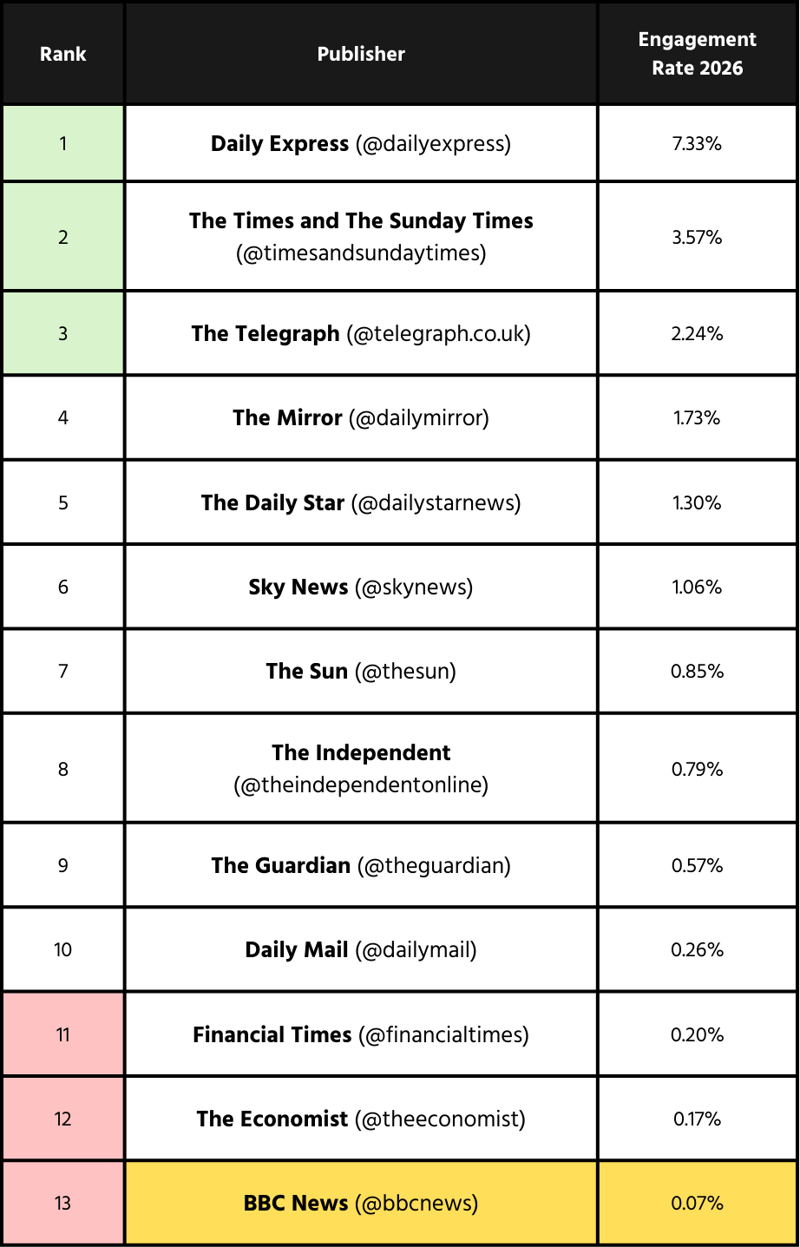Click The Independent publisher entry
This screenshot has height=1247, width=800.
coord(361,769)
